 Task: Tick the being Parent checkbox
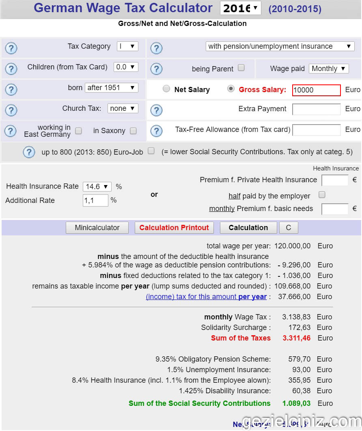[241, 68]
